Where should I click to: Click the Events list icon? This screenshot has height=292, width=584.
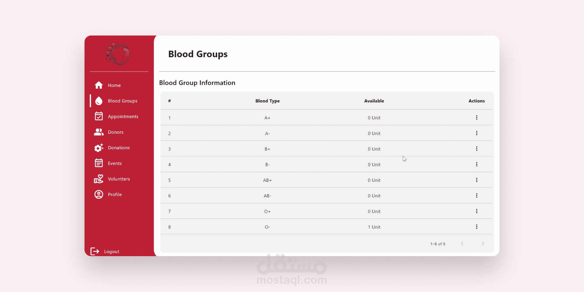coord(99,163)
